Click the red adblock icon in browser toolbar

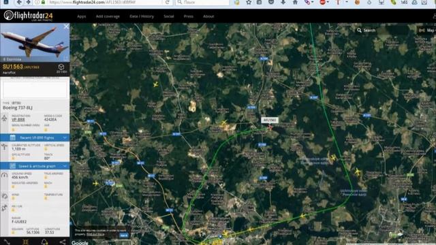click(322, 2)
